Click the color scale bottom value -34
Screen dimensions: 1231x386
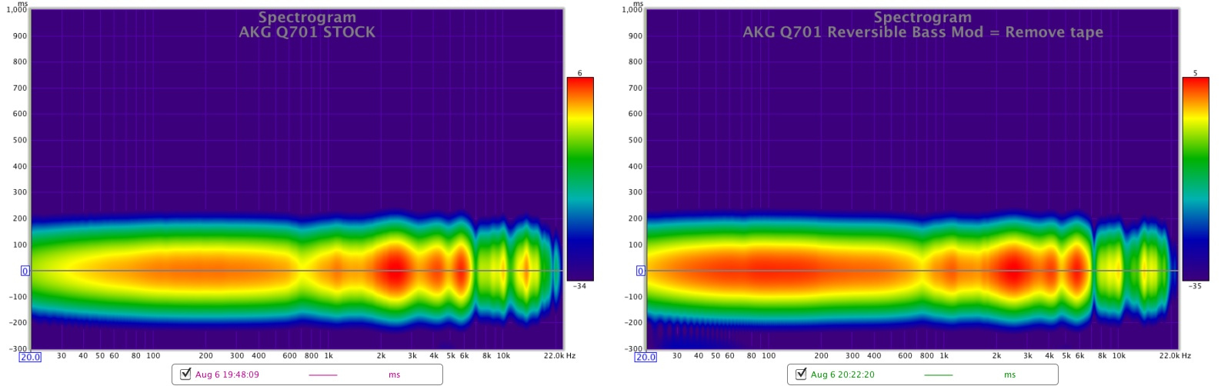[x=580, y=286]
